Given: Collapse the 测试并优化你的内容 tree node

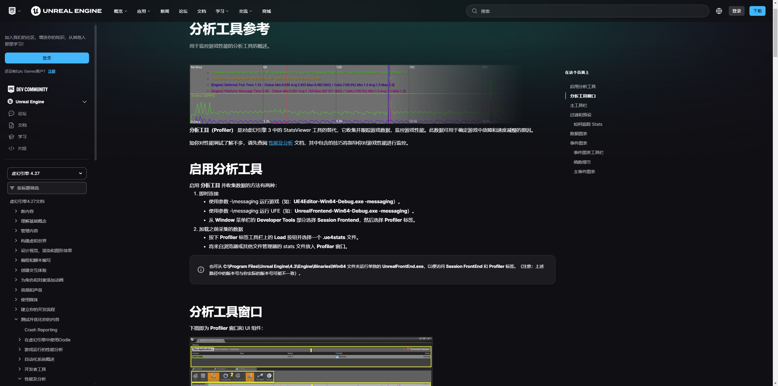Looking at the screenshot, I should pyautogui.click(x=16, y=319).
